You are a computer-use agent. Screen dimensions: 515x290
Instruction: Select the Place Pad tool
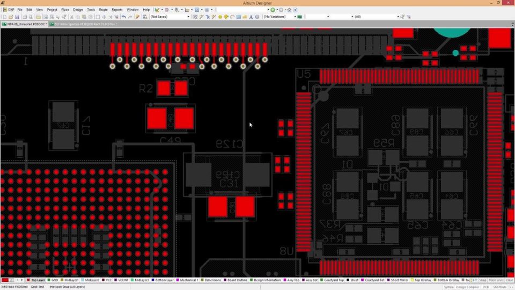[x=220, y=17]
